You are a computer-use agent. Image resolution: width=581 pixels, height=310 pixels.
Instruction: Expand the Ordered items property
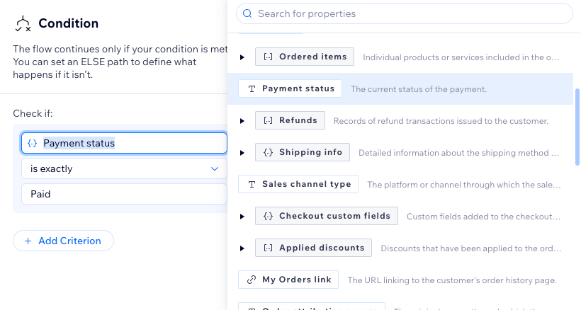coord(242,57)
